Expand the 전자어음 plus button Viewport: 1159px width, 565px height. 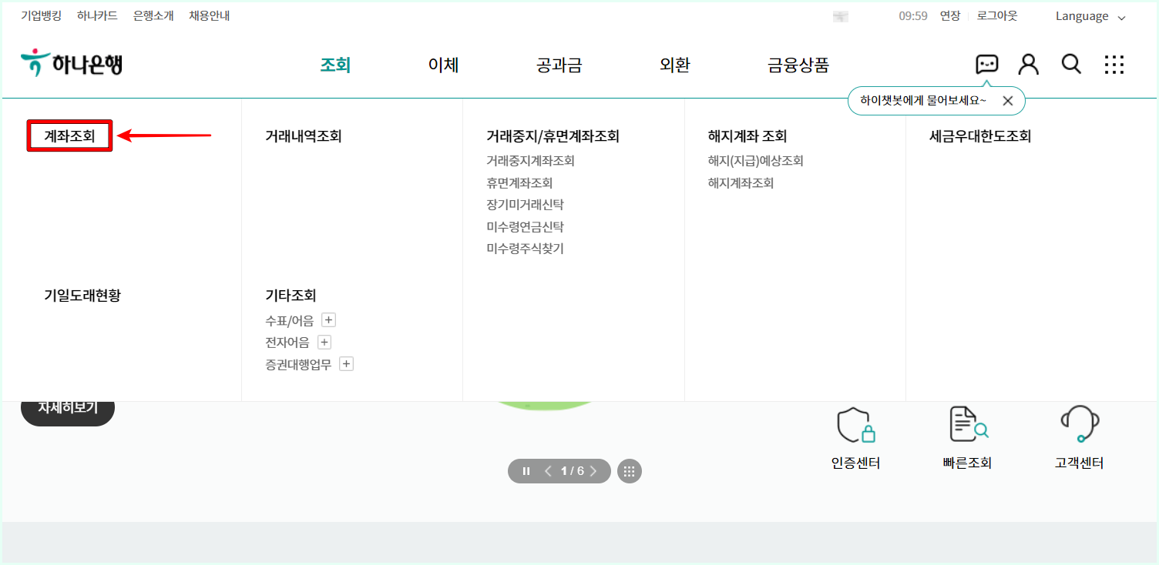coord(324,341)
